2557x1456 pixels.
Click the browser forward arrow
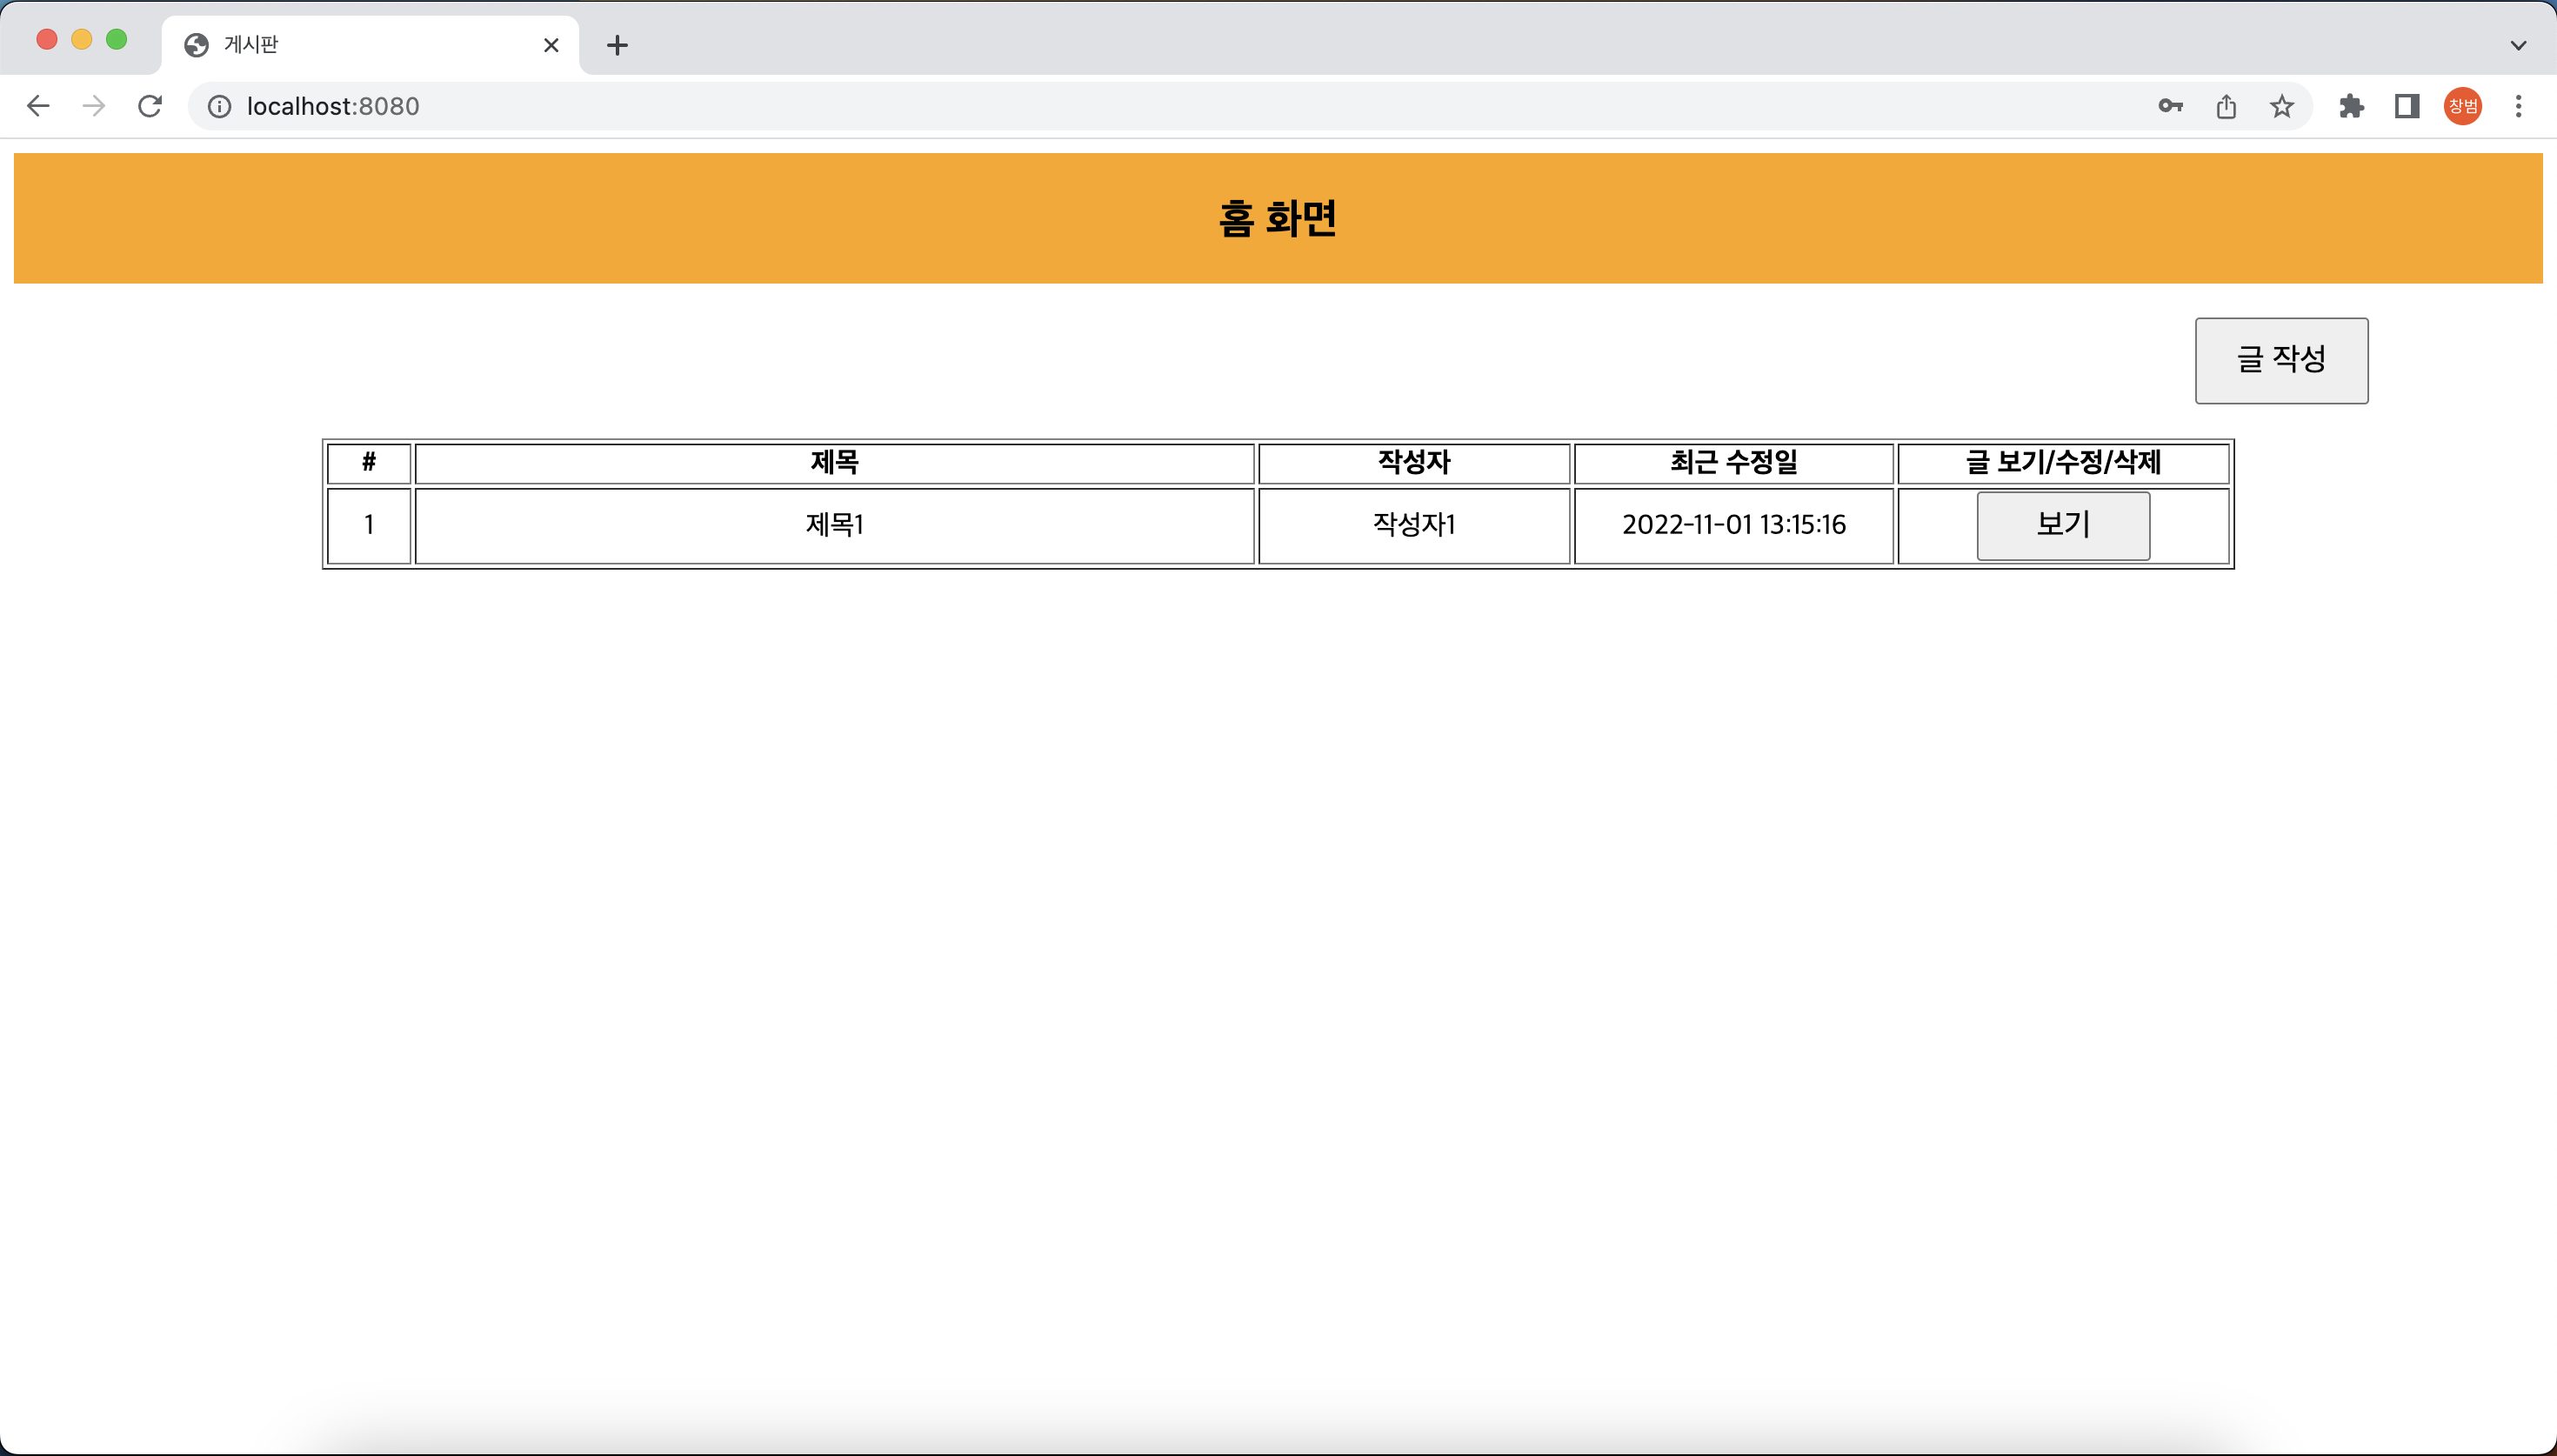tap(94, 106)
